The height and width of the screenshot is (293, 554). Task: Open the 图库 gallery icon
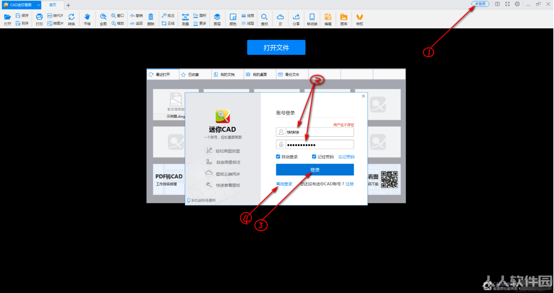tap(344, 17)
